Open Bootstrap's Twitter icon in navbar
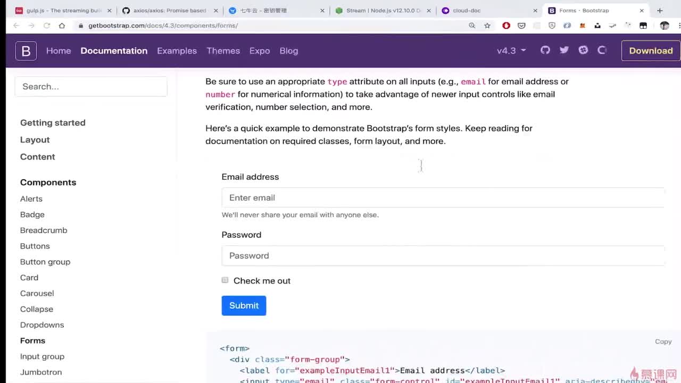This screenshot has height=383, width=681. tap(564, 50)
